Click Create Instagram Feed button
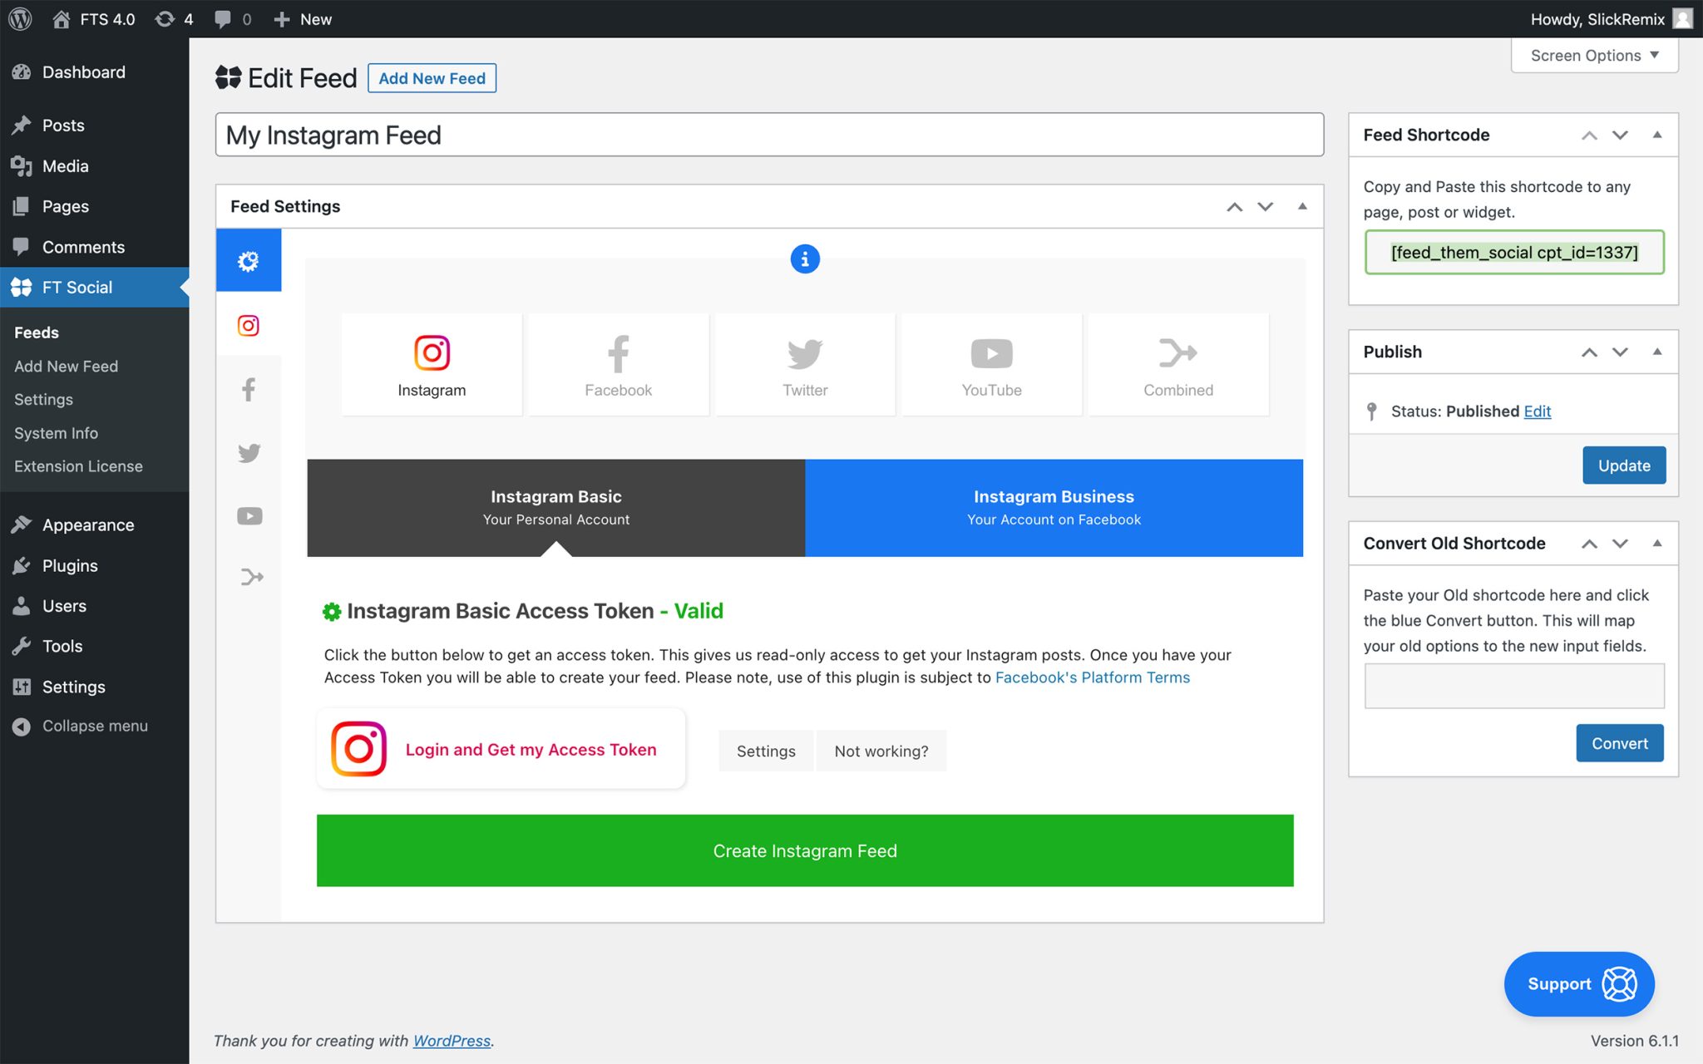The image size is (1703, 1064). 805,850
